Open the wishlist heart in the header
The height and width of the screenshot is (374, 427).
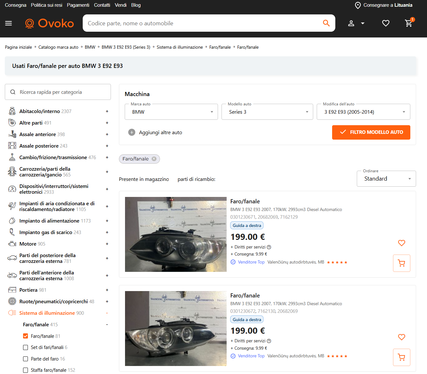(386, 23)
